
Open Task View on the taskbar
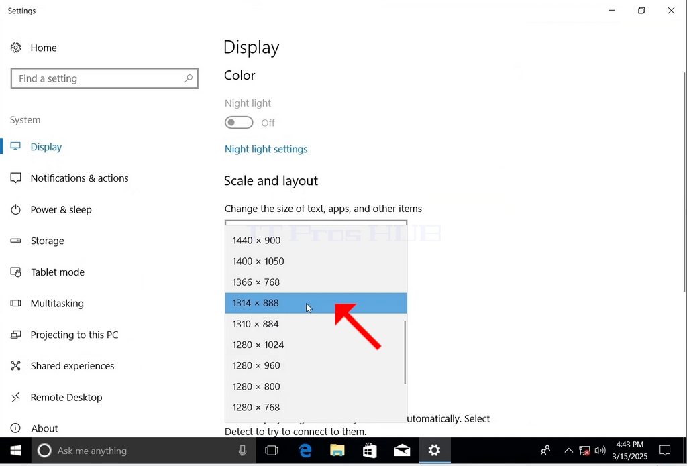pyautogui.click(x=272, y=450)
